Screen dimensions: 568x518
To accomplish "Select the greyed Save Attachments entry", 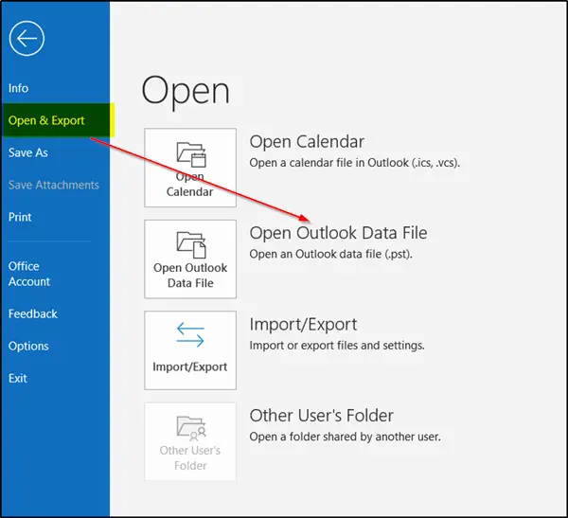I will coord(54,185).
